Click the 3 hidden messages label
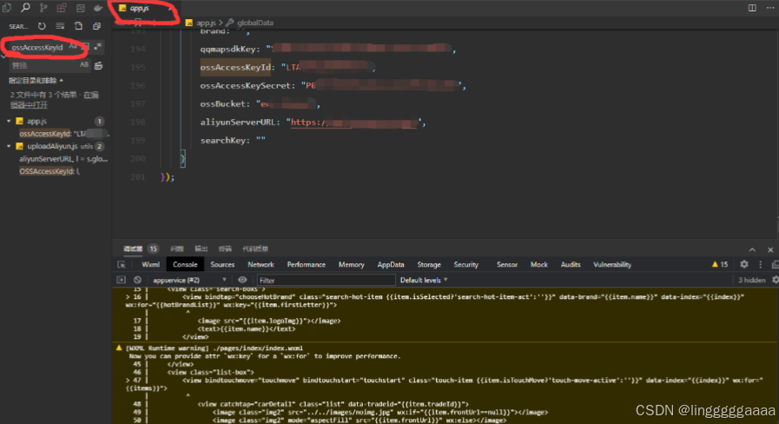 751,280
